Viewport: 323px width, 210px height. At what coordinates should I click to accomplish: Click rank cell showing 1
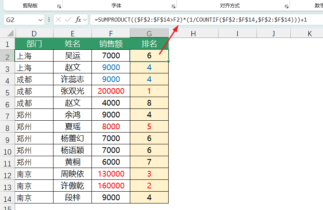point(149,91)
